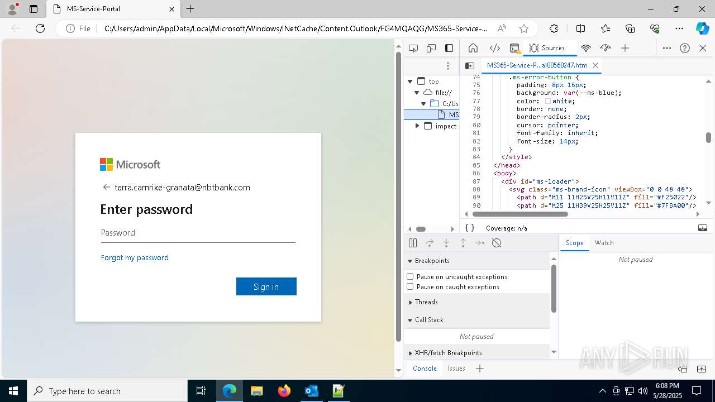Open the Customize and control DevTools menu

[x=666, y=48]
